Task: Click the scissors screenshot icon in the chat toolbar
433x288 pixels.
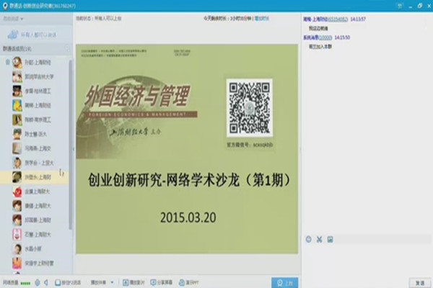Action: click(320, 239)
